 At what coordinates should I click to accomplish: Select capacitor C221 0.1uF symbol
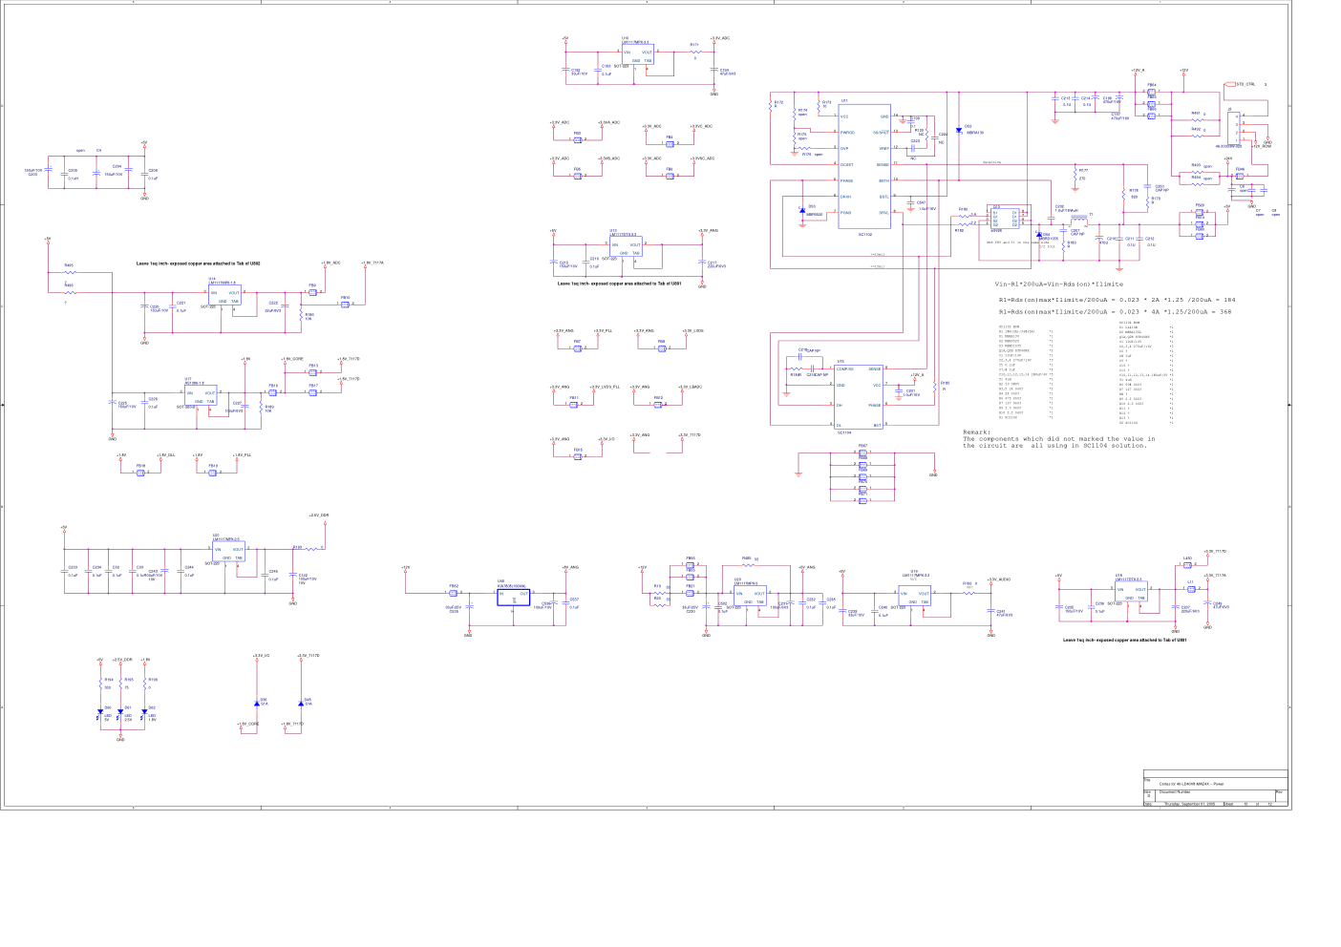174,307
